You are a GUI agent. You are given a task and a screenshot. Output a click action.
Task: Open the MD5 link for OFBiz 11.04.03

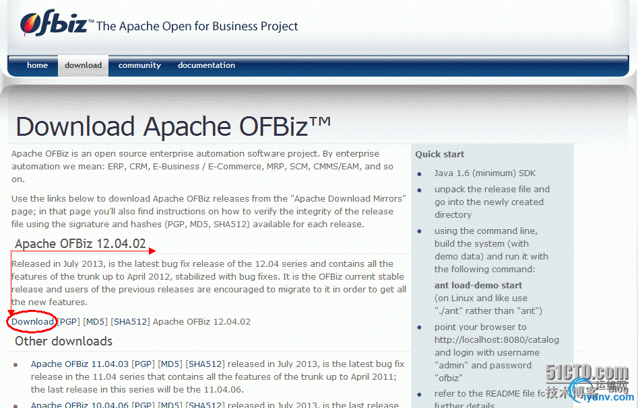coord(170,364)
